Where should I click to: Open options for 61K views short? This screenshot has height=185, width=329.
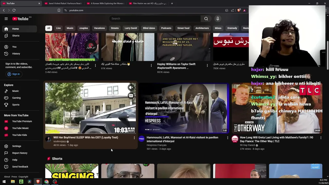click(151, 66)
